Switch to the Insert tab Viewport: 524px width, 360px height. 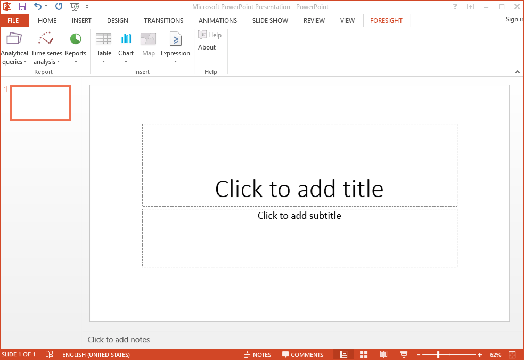[81, 20]
